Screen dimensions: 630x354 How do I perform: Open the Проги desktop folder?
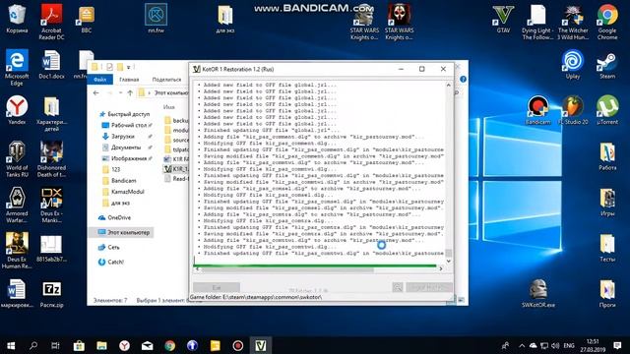point(607,294)
